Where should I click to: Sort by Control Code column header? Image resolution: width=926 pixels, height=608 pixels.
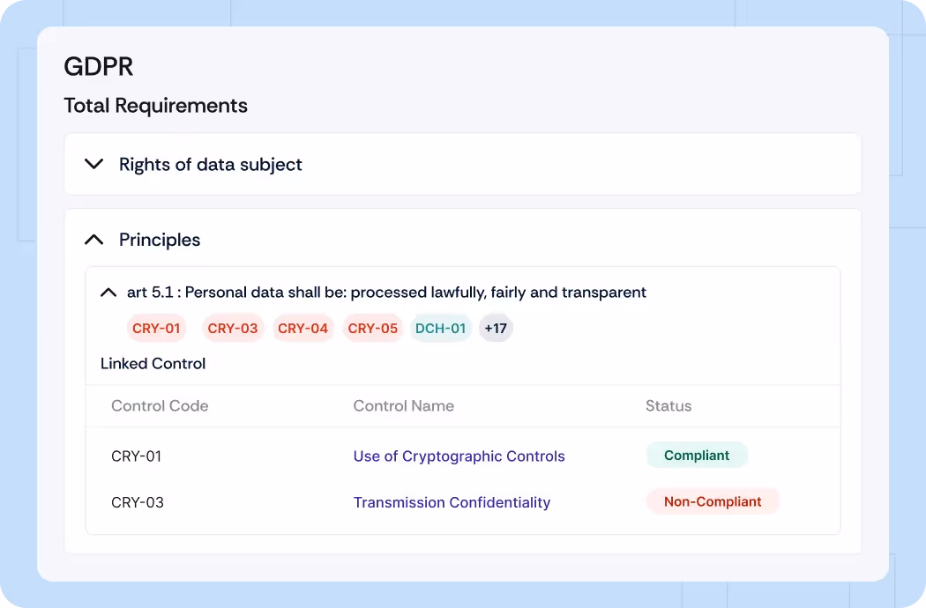click(x=160, y=406)
